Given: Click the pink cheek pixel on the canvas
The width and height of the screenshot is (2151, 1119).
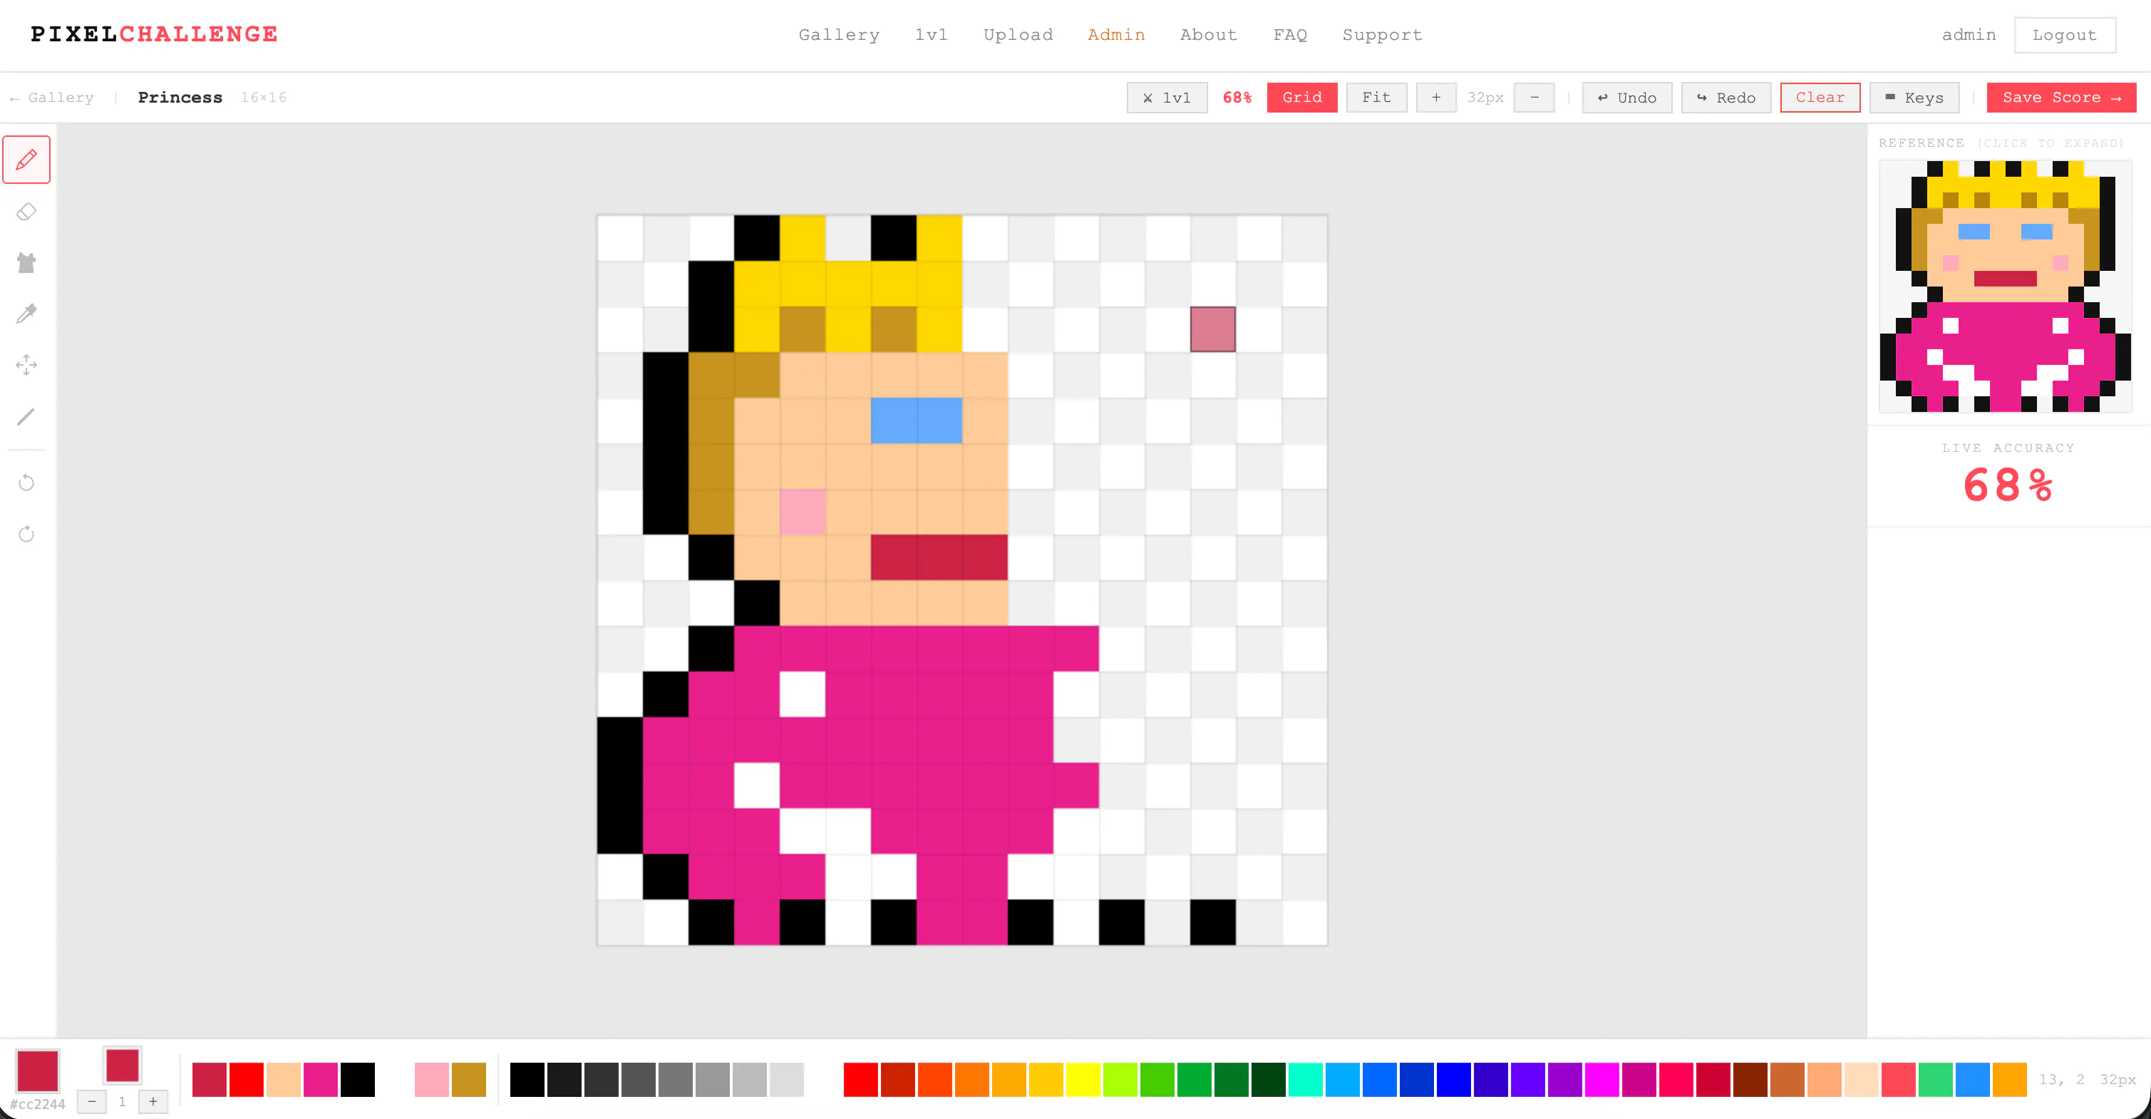Looking at the screenshot, I should point(803,512).
